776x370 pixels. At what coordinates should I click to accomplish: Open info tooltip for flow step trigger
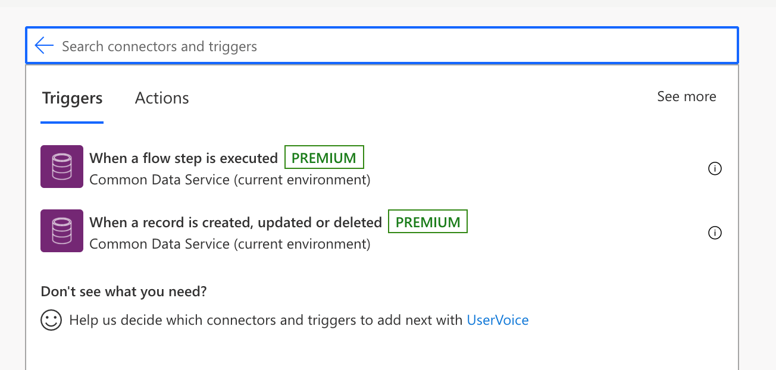[x=715, y=168]
